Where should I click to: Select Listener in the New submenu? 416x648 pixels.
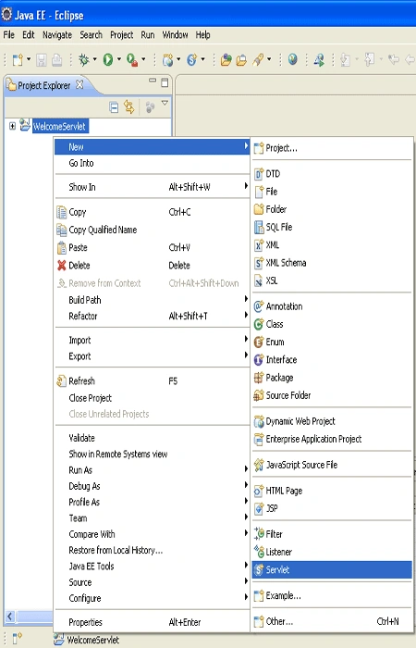coord(331,552)
